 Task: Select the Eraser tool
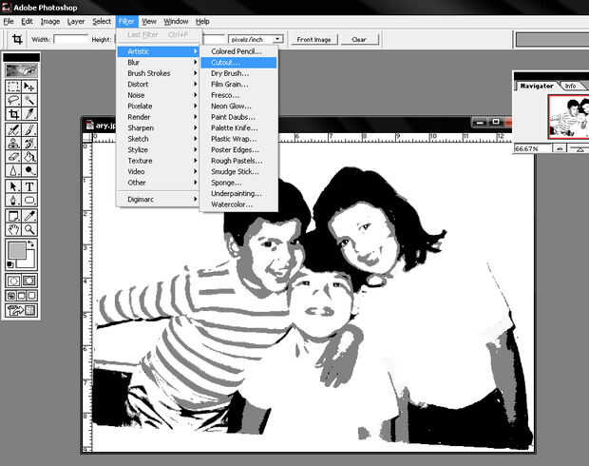[13, 157]
